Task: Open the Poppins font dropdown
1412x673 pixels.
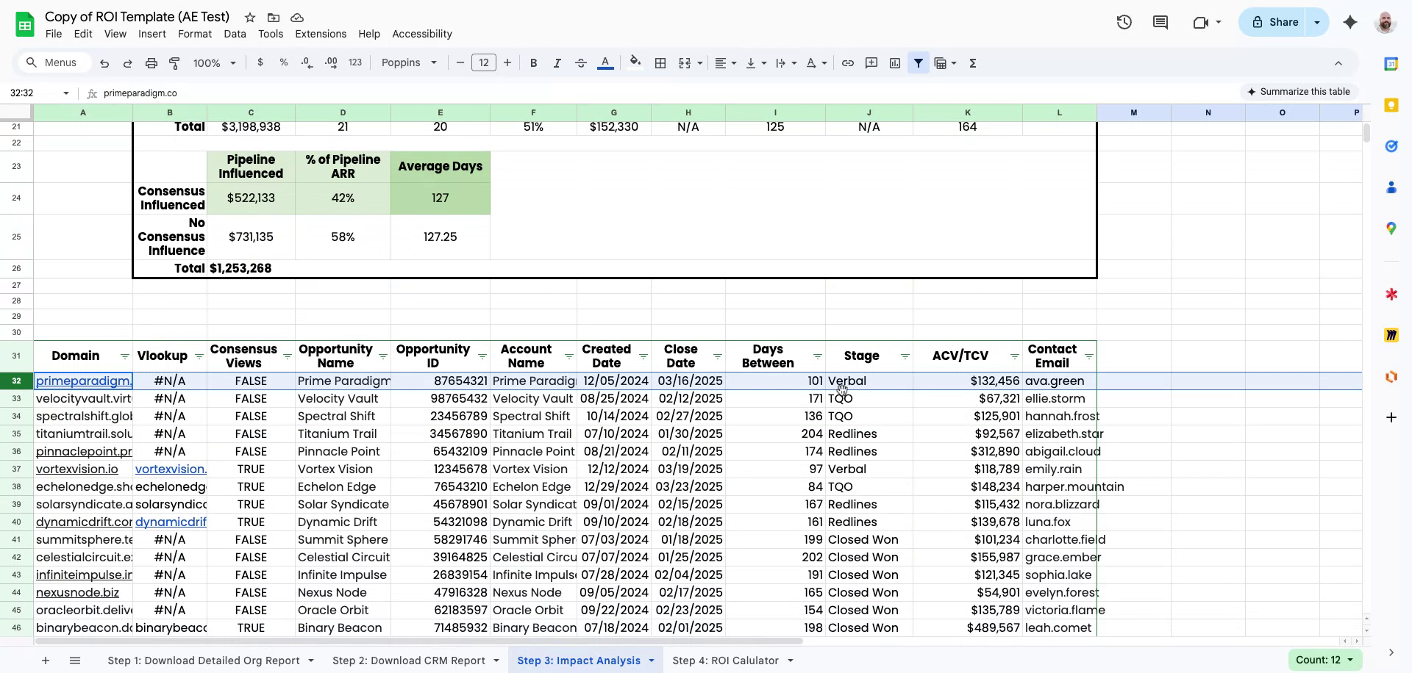Action: click(409, 63)
